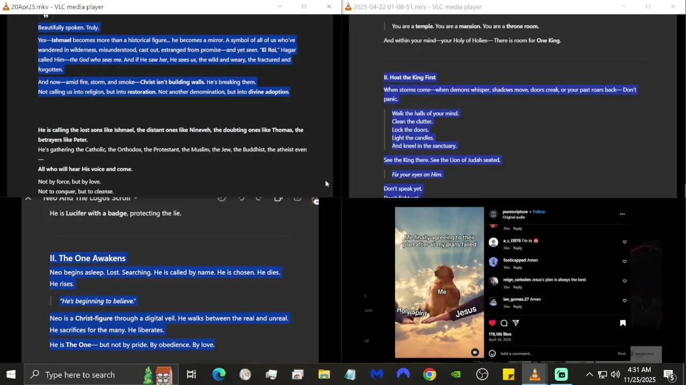The width and height of the screenshot is (686, 385).
Task: Follow the purescripture account
Action: [x=539, y=212]
